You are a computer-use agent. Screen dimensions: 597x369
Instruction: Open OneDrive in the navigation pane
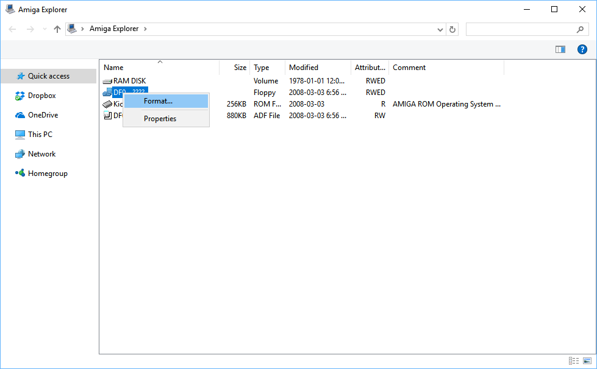(x=43, y=115)
